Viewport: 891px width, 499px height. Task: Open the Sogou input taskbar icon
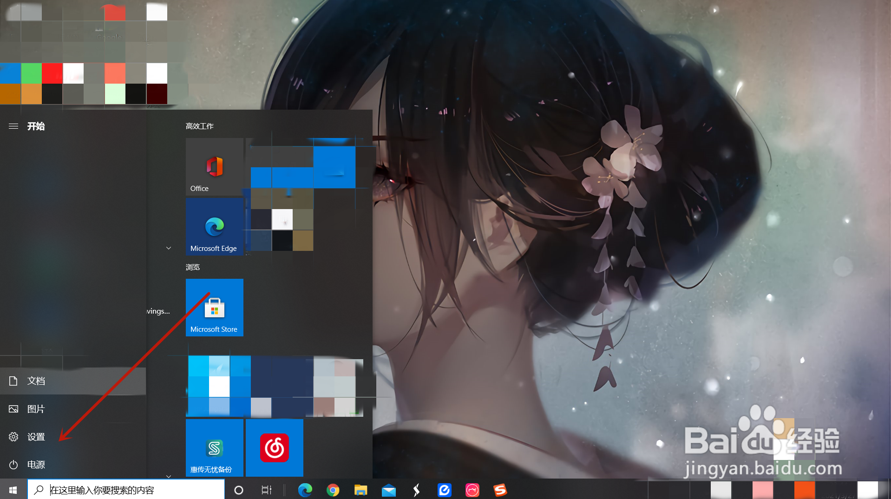500,490
